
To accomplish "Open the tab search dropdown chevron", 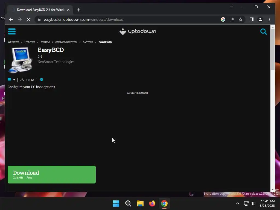I will tap(231, 7).
